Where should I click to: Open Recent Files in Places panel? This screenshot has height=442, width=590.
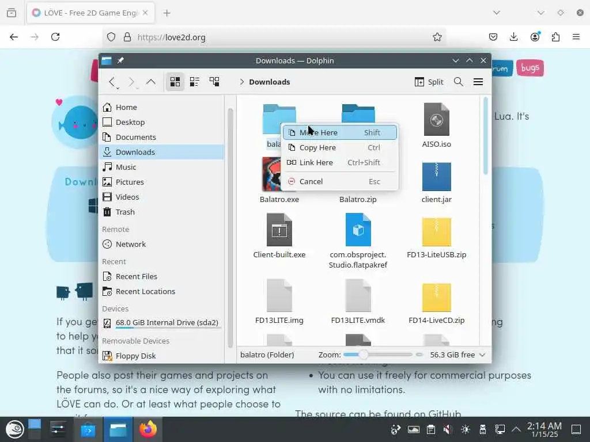click(x=162, y=276)
